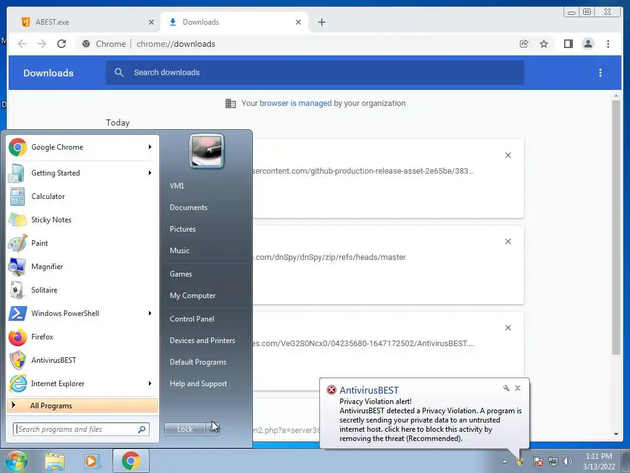This screenshot has width=630, height=473.
Task: Open Pictures folder from Start menu
Action: tap(183, 229)
